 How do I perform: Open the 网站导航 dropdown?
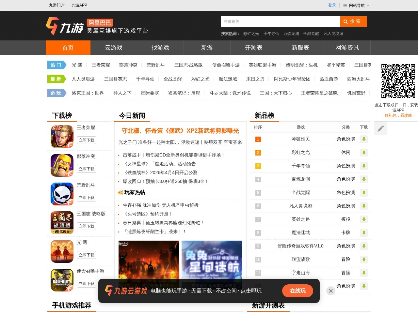[x=356, y=5]
